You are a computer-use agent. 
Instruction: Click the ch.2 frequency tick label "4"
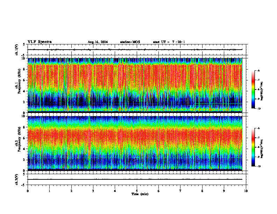pos(24,149)
